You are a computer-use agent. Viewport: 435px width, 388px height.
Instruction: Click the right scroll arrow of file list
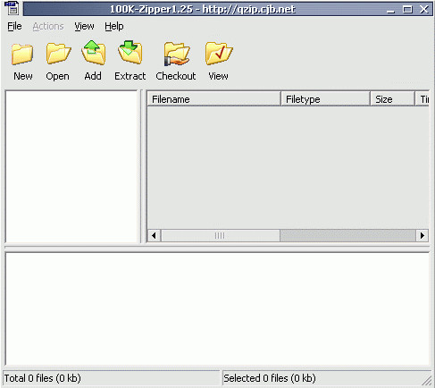tap(422, 235)
